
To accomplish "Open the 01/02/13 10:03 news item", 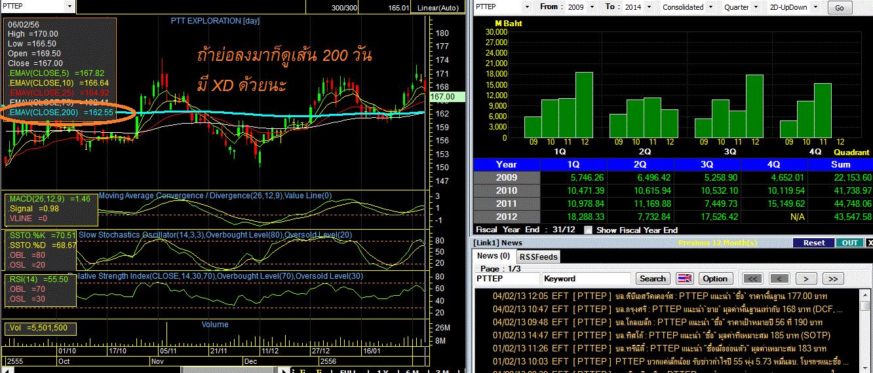I will 672,361.
